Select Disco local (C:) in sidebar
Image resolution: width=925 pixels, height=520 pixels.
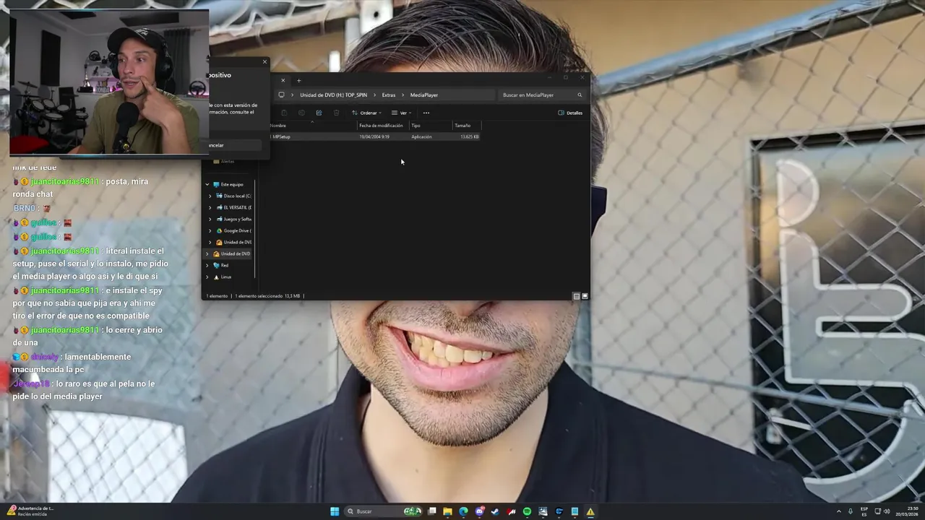[233, 196]
